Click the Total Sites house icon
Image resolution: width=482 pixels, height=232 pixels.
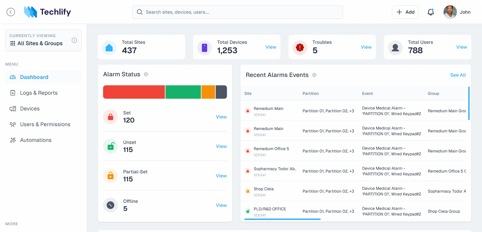click(x=109, y=48)
